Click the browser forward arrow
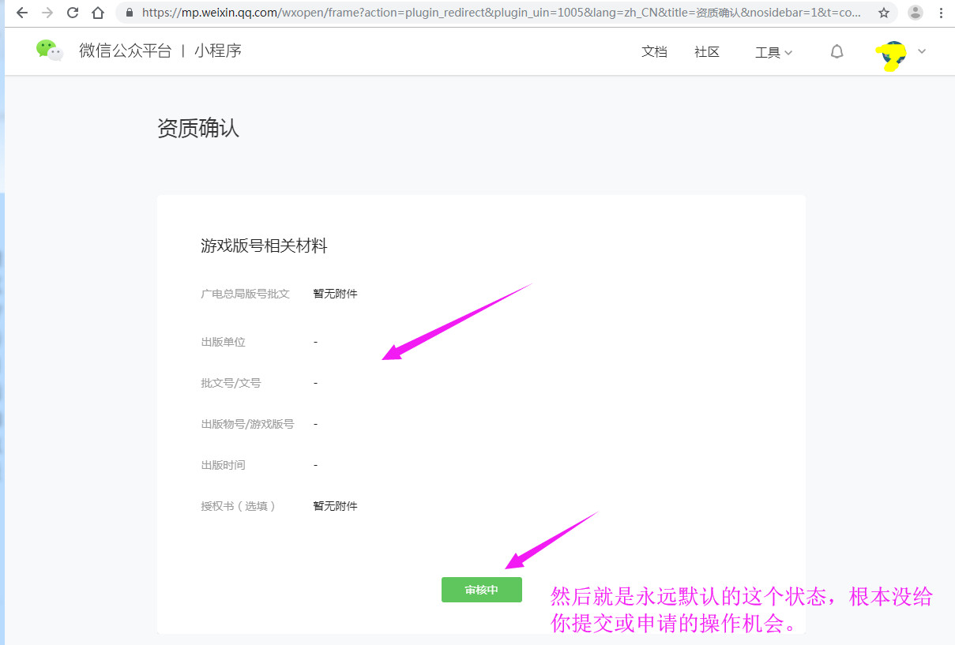Viewport: 955px width, 645px height. [47, 13]
